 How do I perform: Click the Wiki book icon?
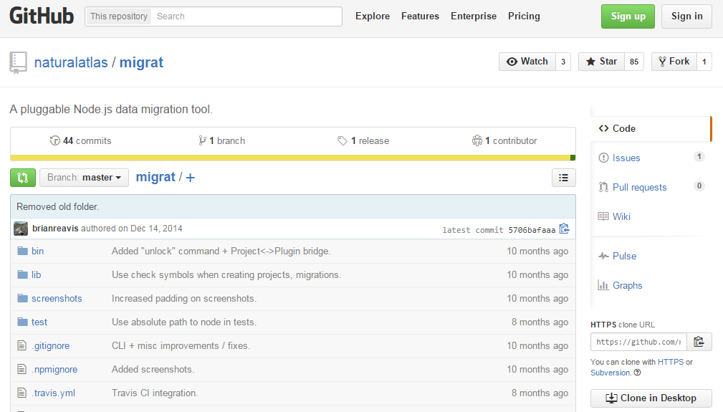tap(603, 216)
